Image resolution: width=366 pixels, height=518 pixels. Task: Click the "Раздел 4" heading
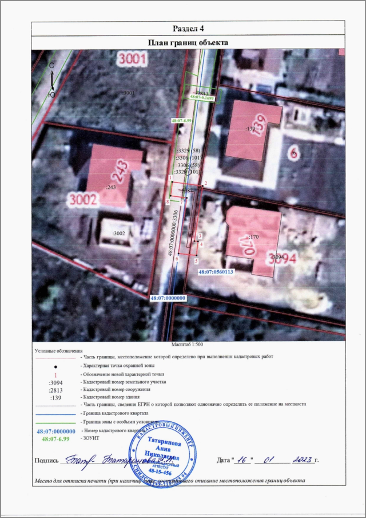click(x=188, y=29)
